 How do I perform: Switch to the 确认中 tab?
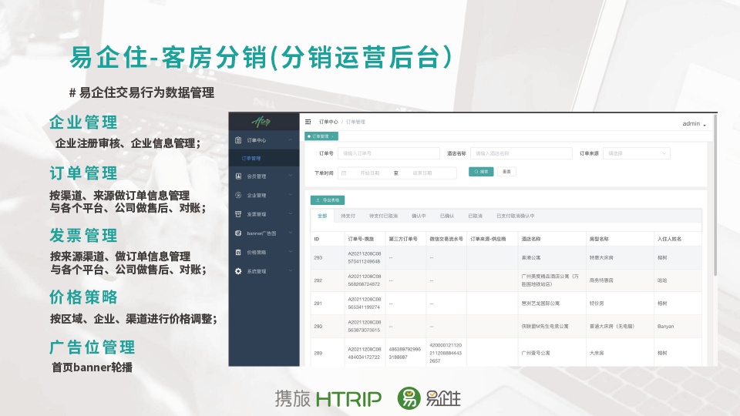coord(419,216)
